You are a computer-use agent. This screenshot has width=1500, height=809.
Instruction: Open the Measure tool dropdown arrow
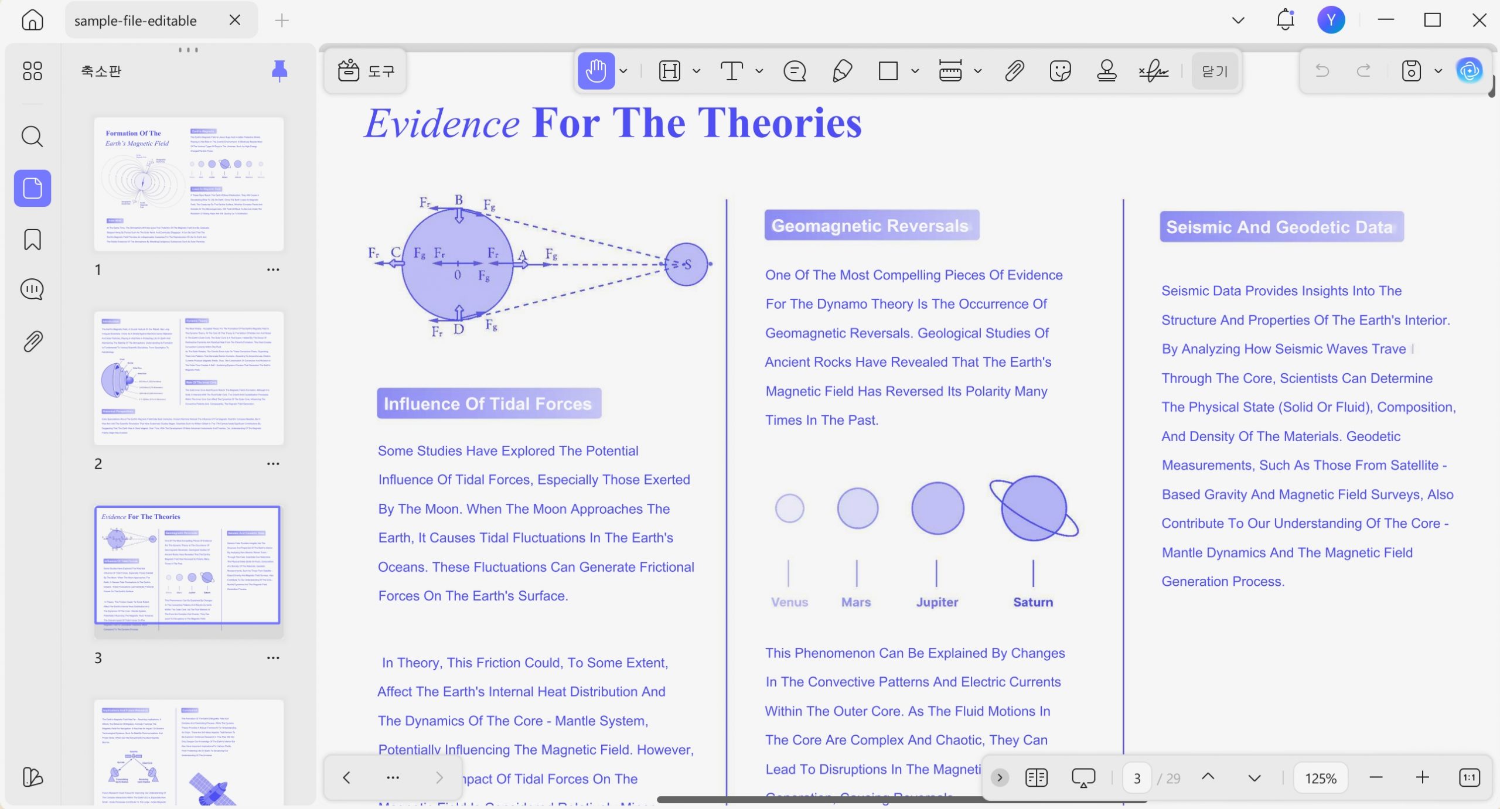[x=977, y=71]
